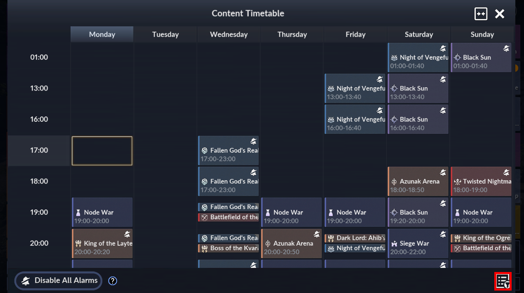Close the Content Timetable window
This screenshot has height=293, width=524.
(x=500, y=14)
